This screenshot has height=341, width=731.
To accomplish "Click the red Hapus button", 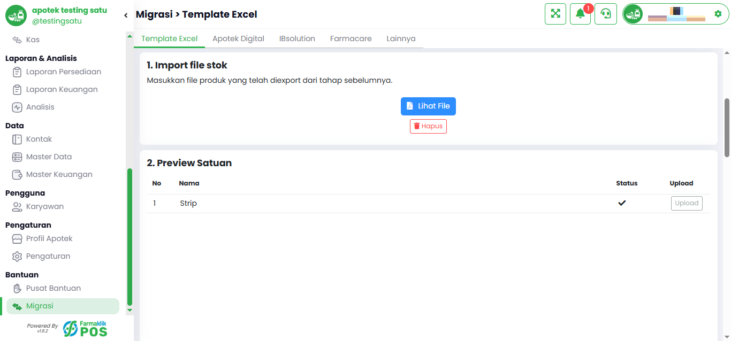I will point(428,126).
